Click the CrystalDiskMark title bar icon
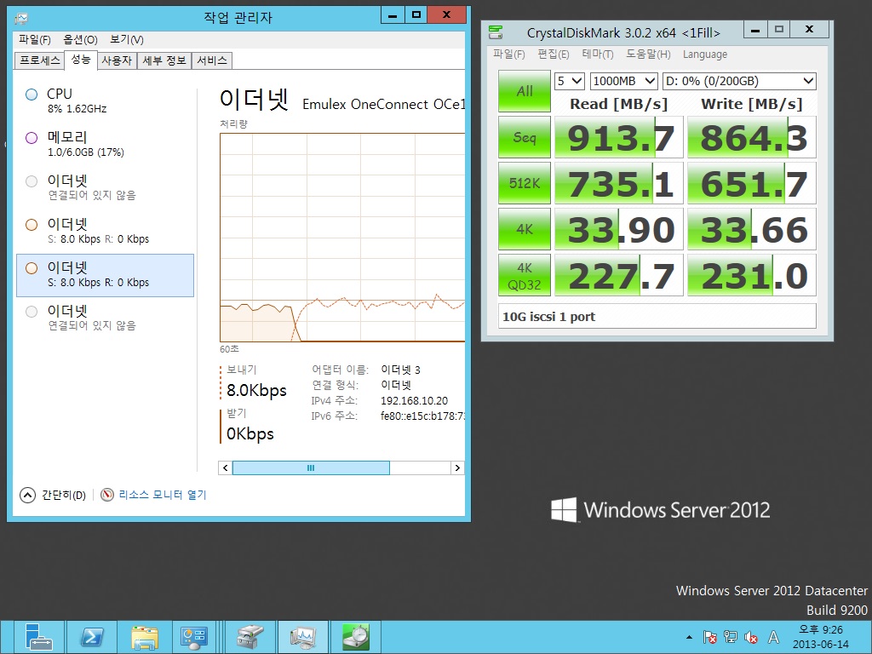Image resolution: width=872 pixels, height=654 pixels. [496, 32]
